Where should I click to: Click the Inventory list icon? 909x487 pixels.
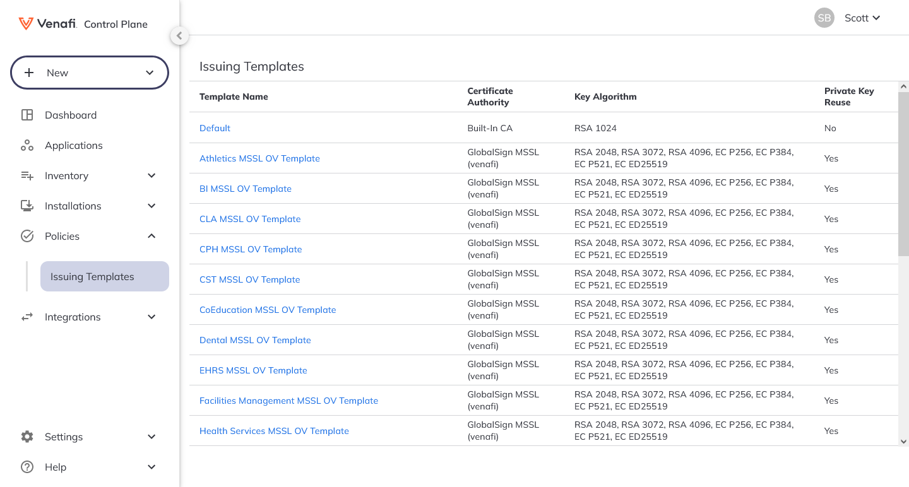(27, 175)
